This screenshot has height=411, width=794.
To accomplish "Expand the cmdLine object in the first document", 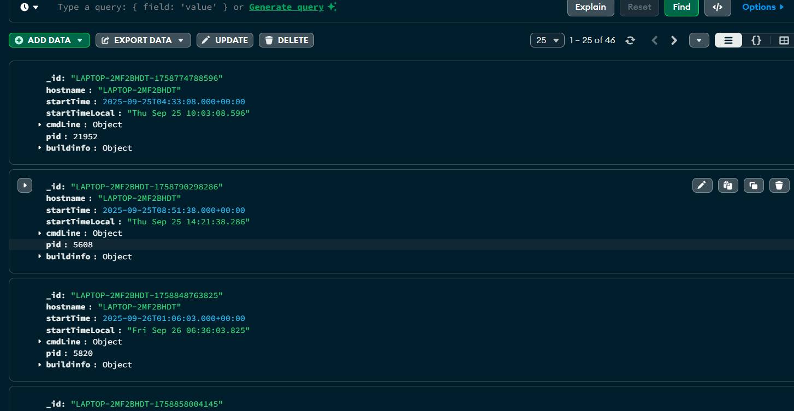I will (39, 124).
